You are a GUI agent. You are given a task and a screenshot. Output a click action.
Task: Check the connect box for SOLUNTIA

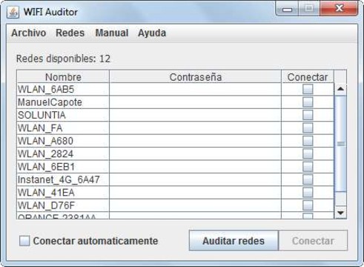click(308, 115)
